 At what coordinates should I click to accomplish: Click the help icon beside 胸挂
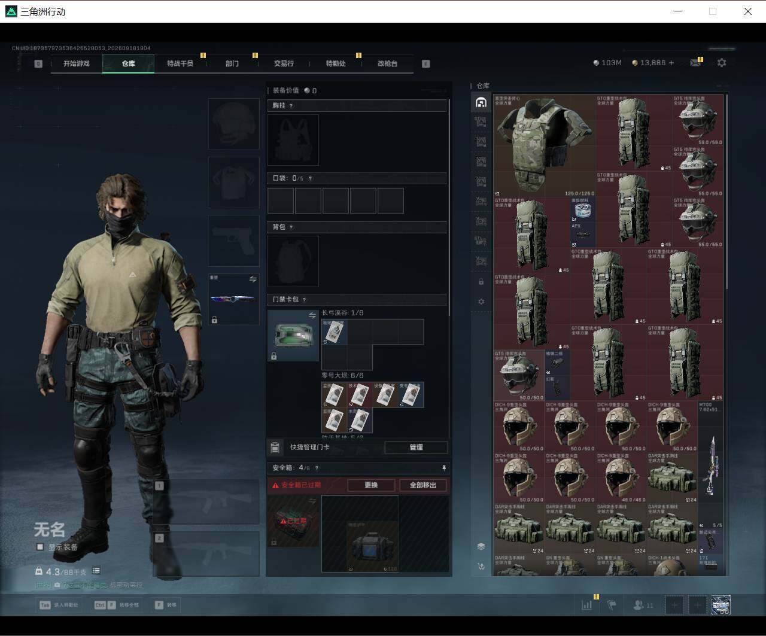click(x=291, y=106)
